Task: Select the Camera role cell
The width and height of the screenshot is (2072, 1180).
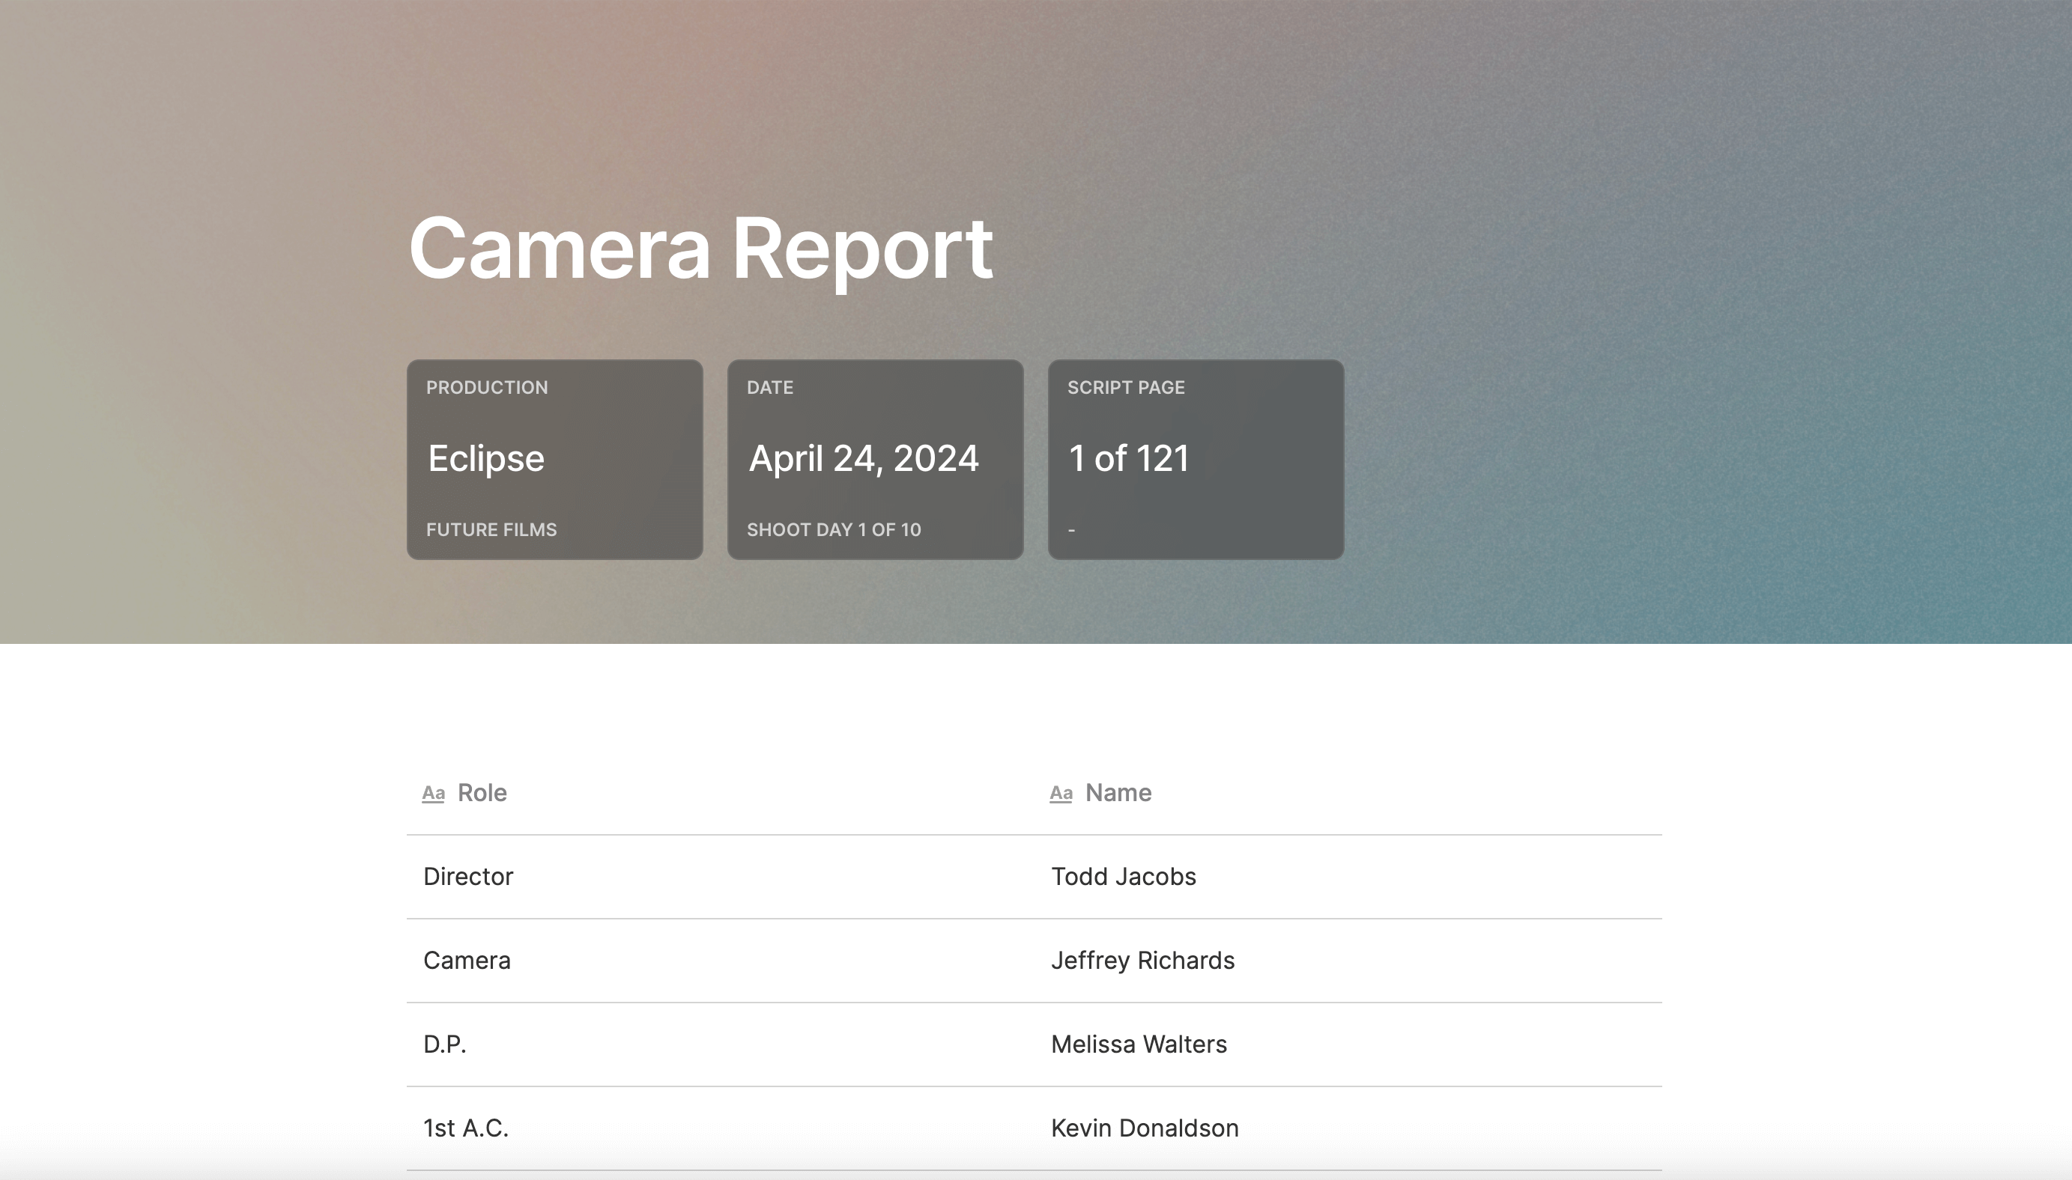Action: click(x=721, y=961)
